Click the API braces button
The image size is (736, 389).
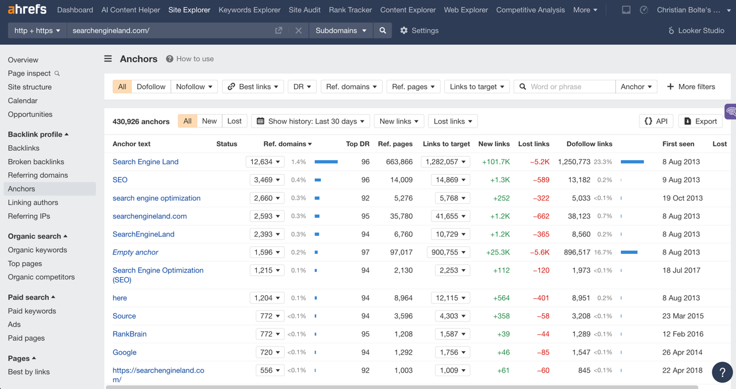tap(656, 121)
